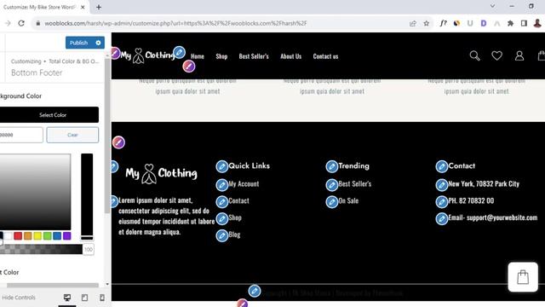The width and height of the screenshot is (545, 307).
Task: Edit phone number via pencil icon
Action: (441, 201)
